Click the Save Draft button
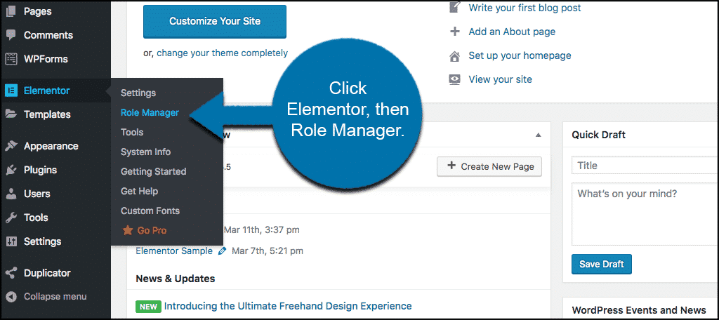 point(602,264)
